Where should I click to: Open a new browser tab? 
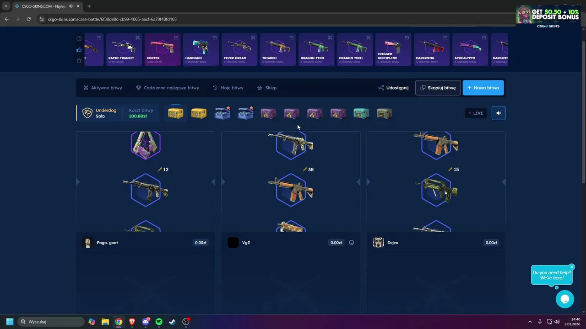click(89, 6)
